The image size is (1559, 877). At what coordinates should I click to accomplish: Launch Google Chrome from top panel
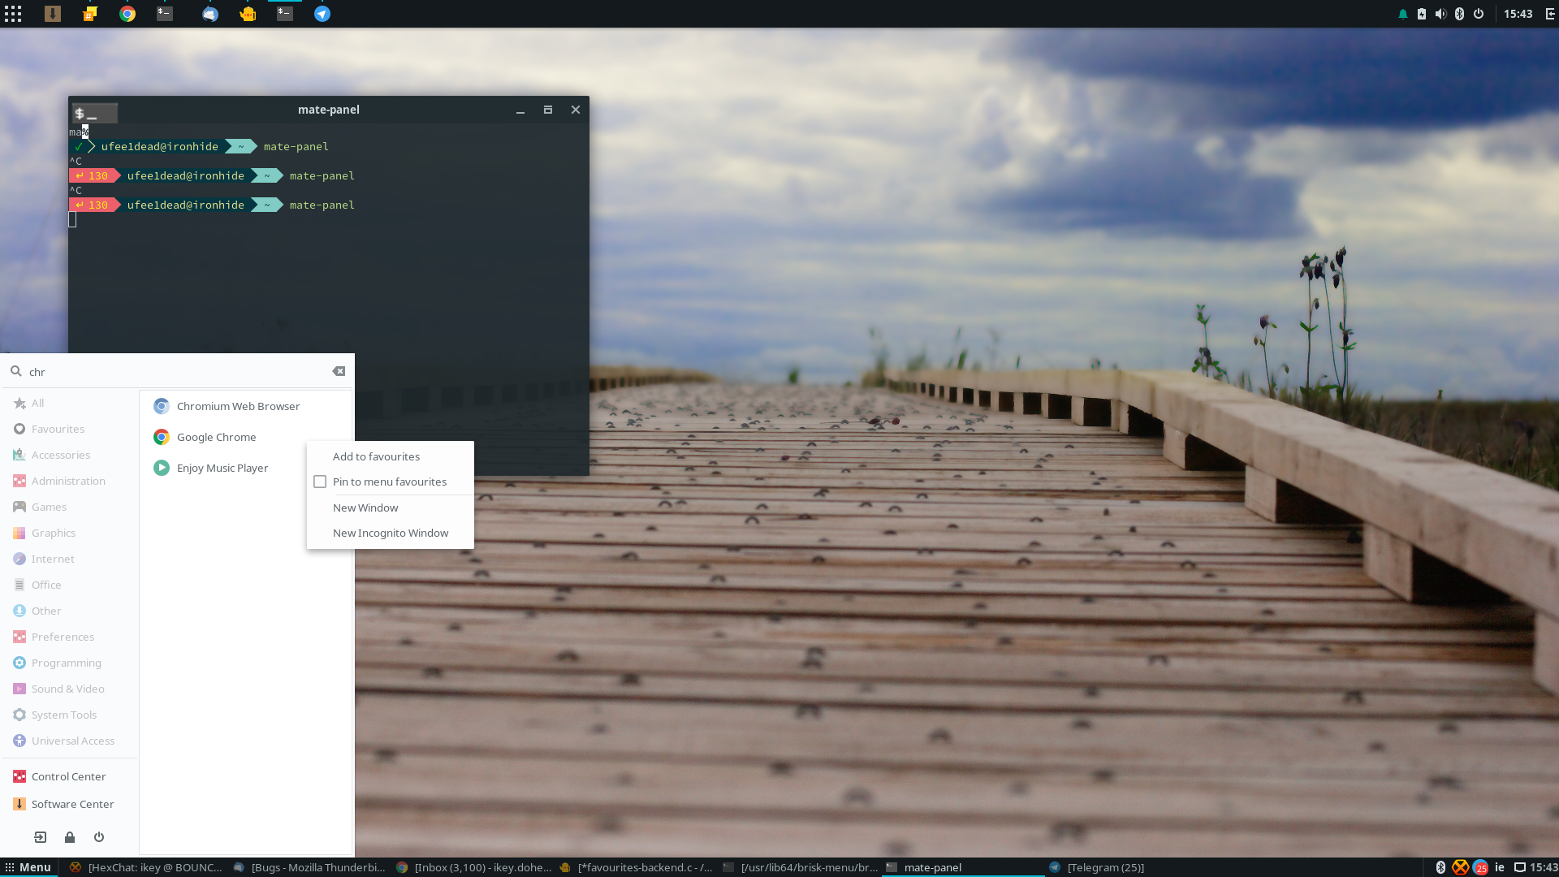tap(127, 14)
